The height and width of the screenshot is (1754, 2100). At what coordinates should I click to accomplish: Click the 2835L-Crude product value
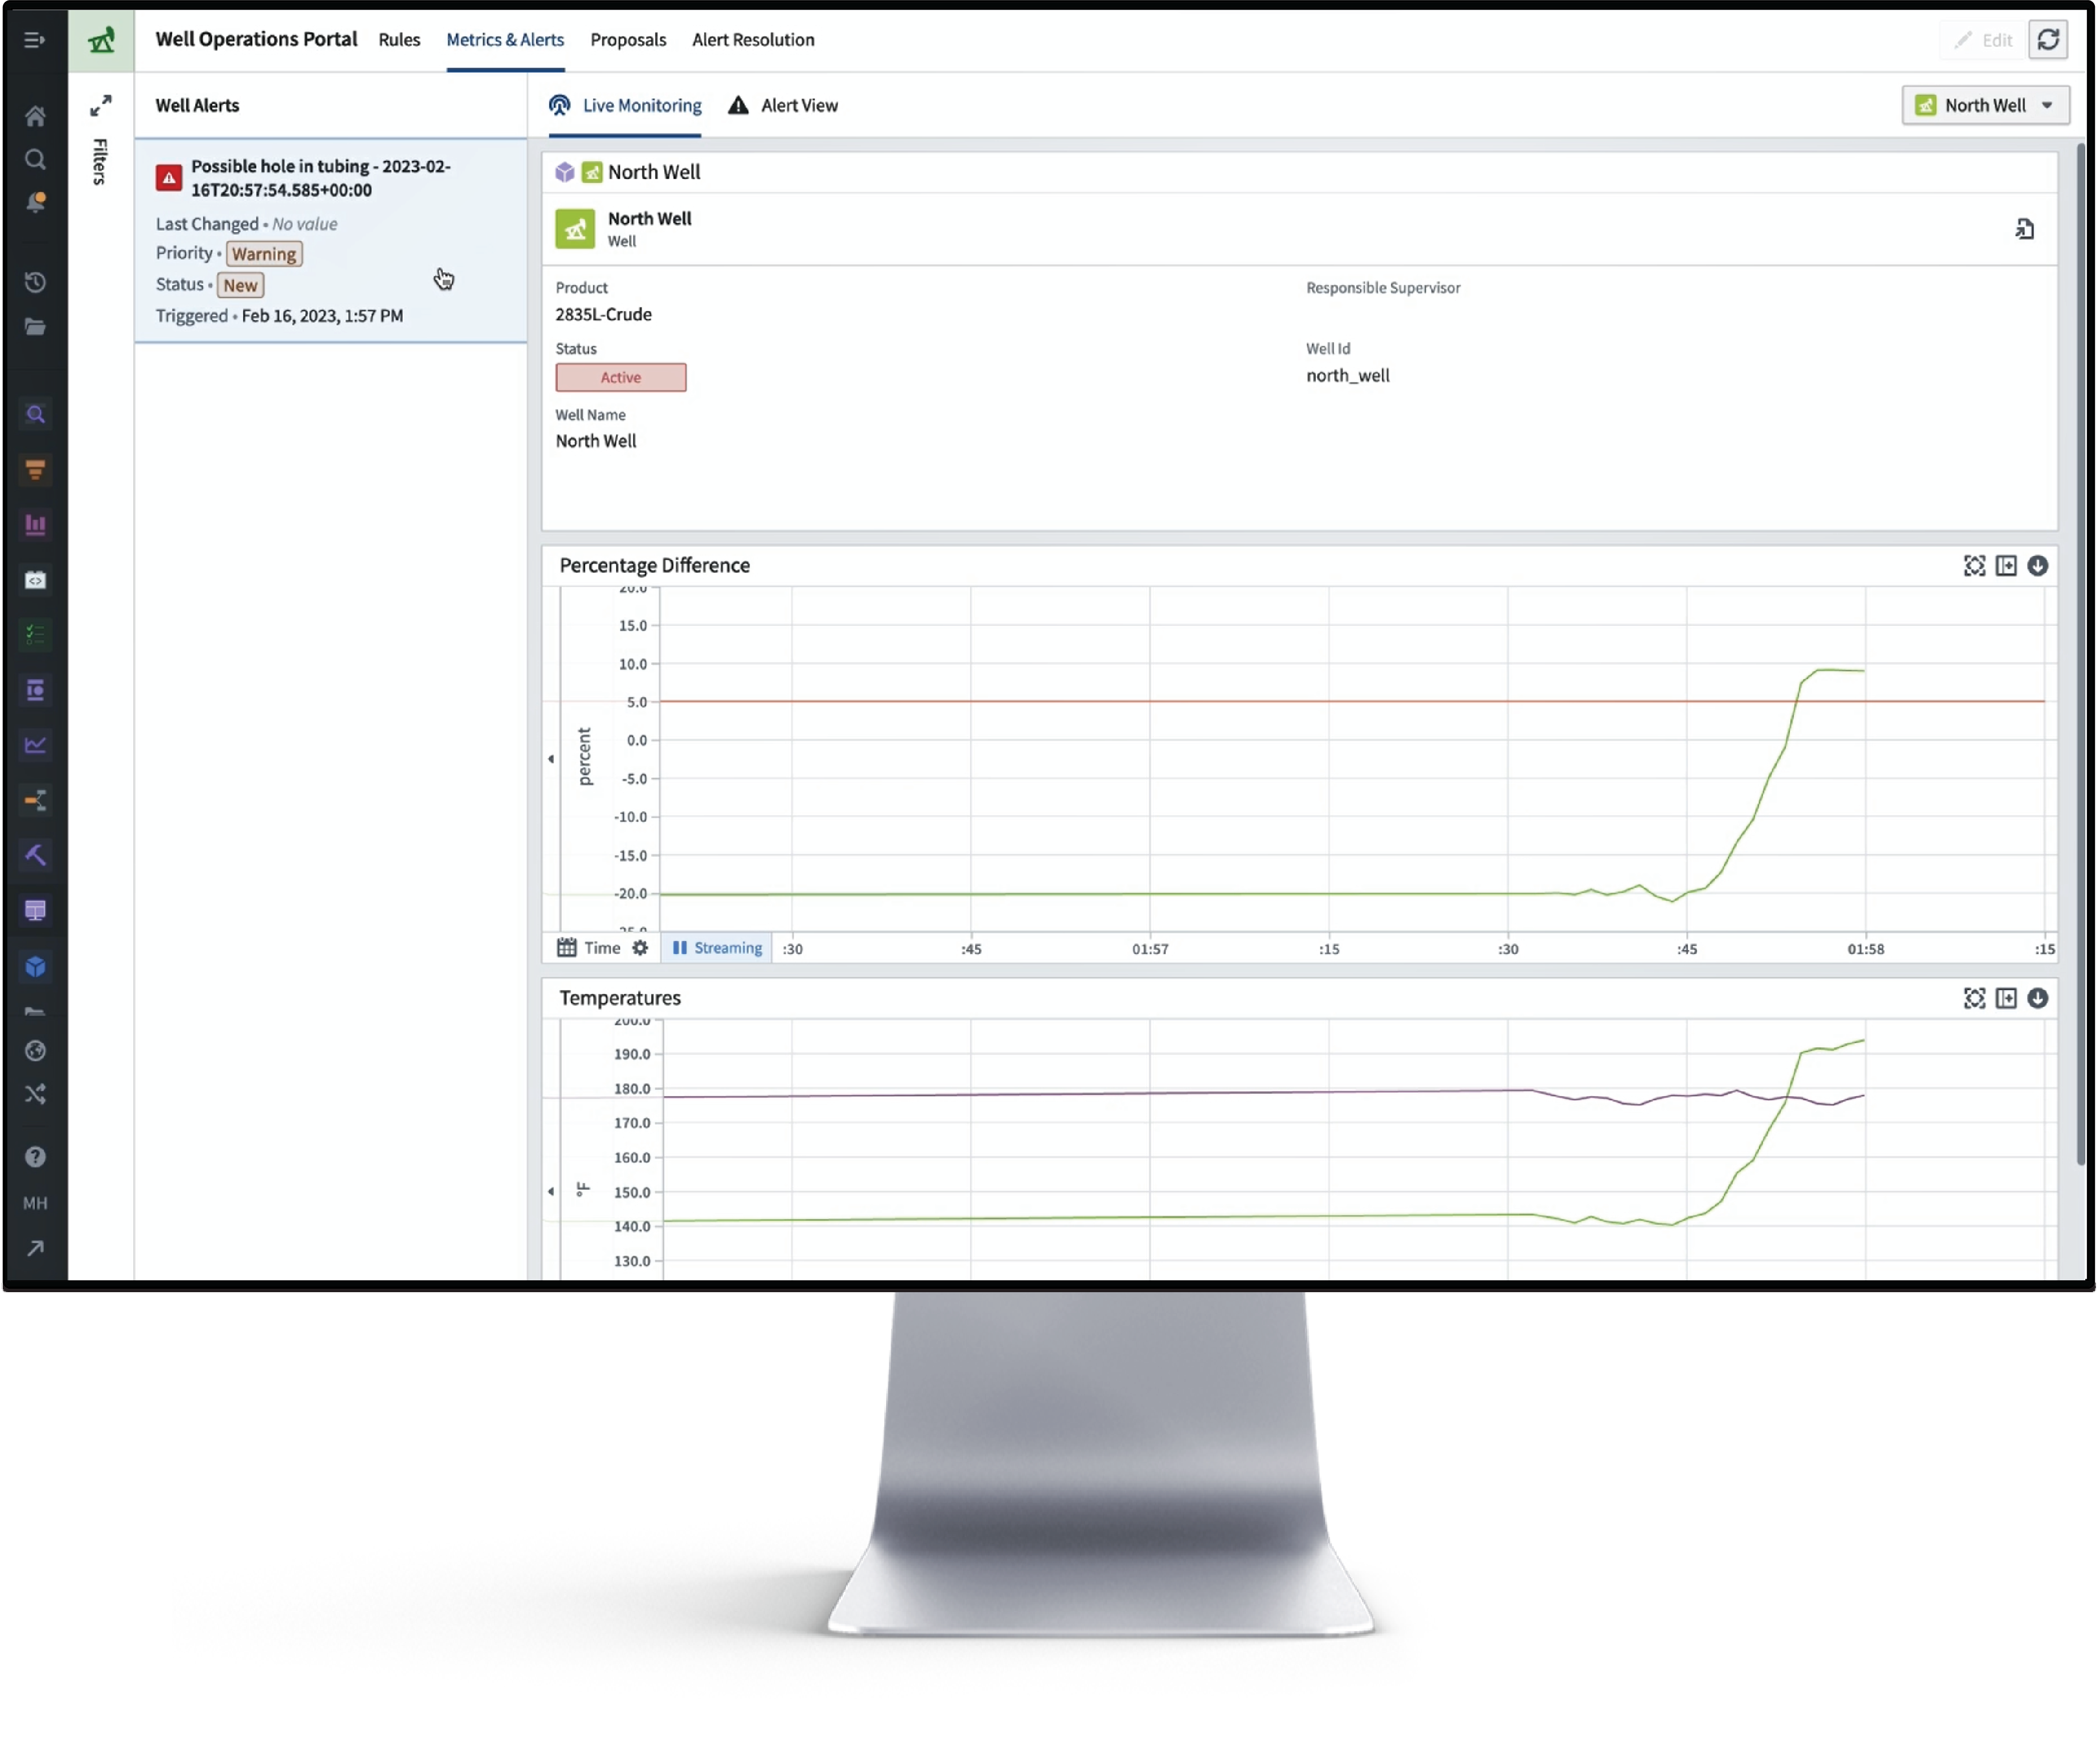[603, 314]
